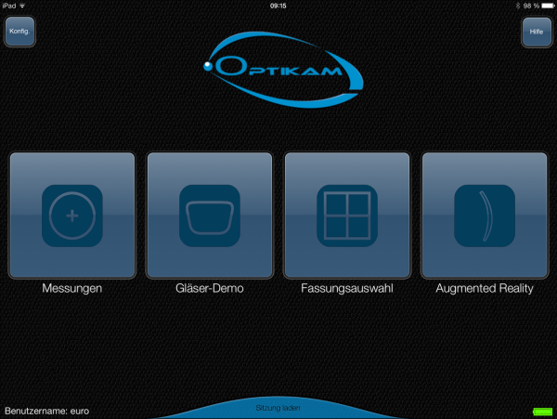Open the Gläser-Demo lens tile
Image resolution: width=557 pixels, height=419 pixels.
pyautogui.click(x=210, y=215)
